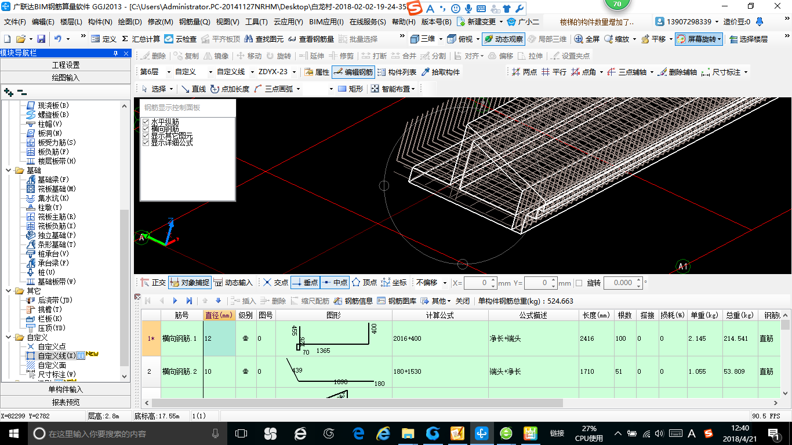Click 平行 parallel axis tool

[554, 72]
